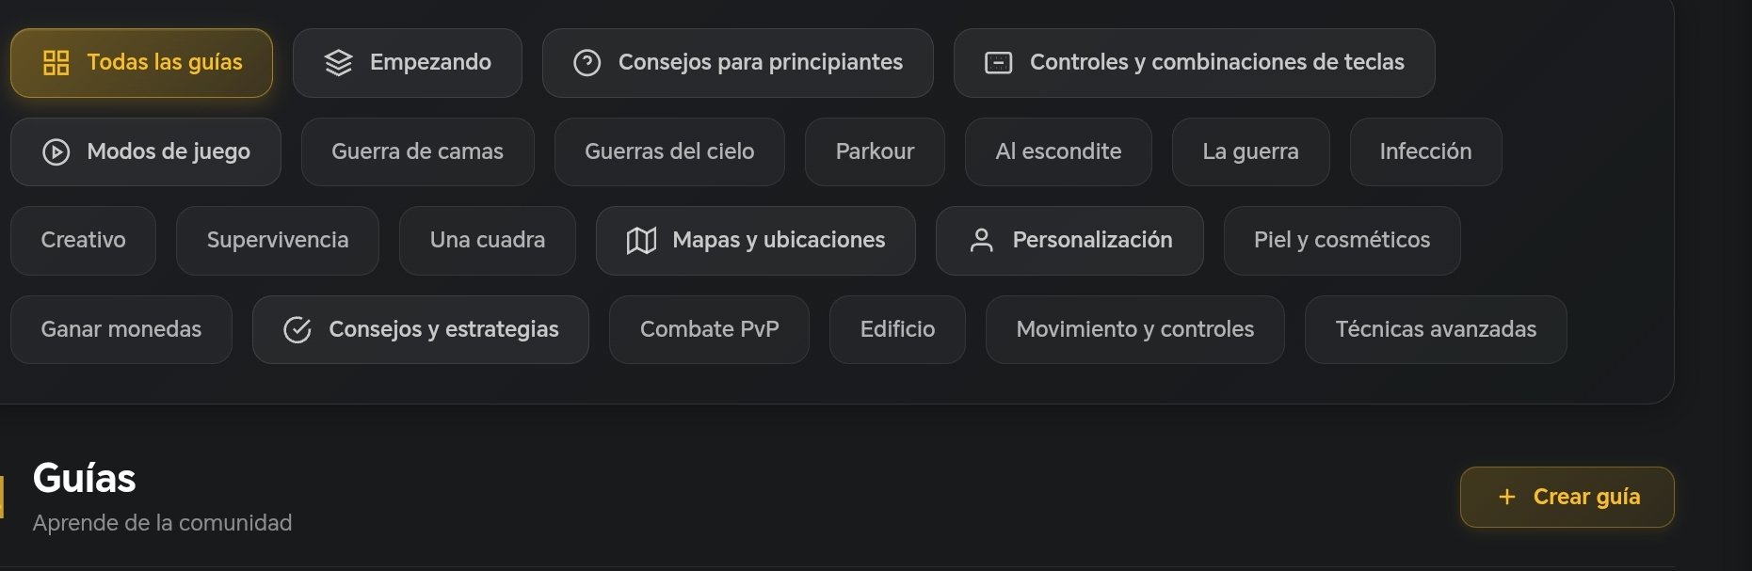The height and width of the screenshot is (571, 1752).
Task: Open the Creativo category
Action: coord(83,241)
